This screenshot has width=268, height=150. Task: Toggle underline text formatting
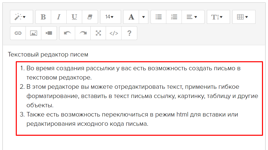tap(74, 17)
